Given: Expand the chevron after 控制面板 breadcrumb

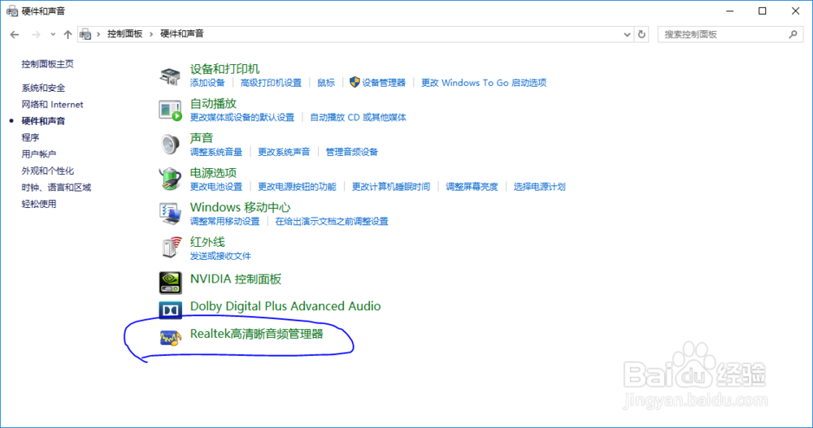Looking at the screenshot, I should point(151,34).
